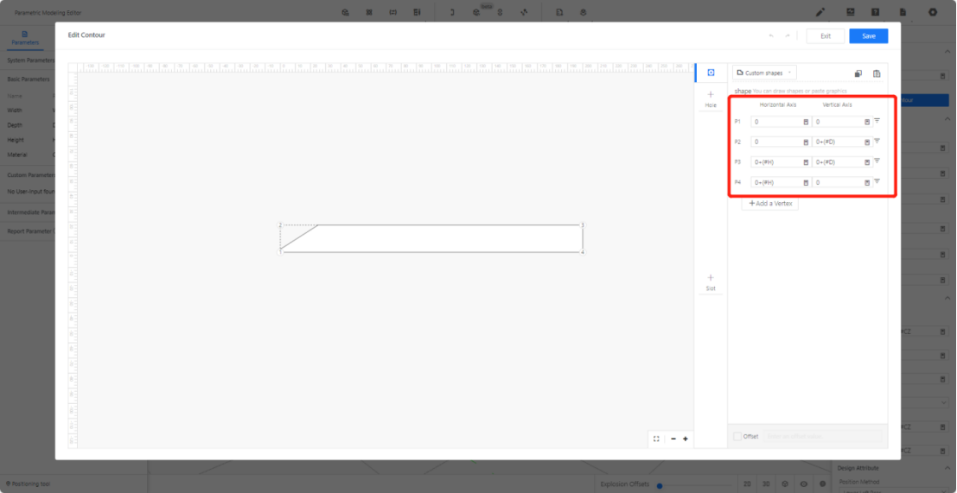The height and width of the screenshot is (493, 957).
Task: Select System Parameters in left panel
Action: pos(30,60)
